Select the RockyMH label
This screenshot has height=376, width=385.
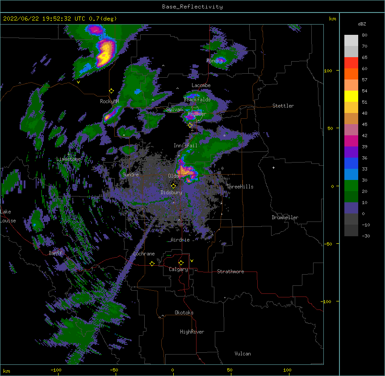[x=109, y=101]
